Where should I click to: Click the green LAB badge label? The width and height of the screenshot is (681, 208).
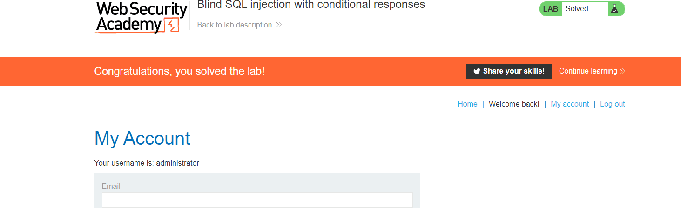coord(551,9)
